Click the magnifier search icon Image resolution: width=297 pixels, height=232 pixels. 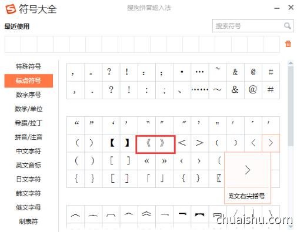pos(288,26)
